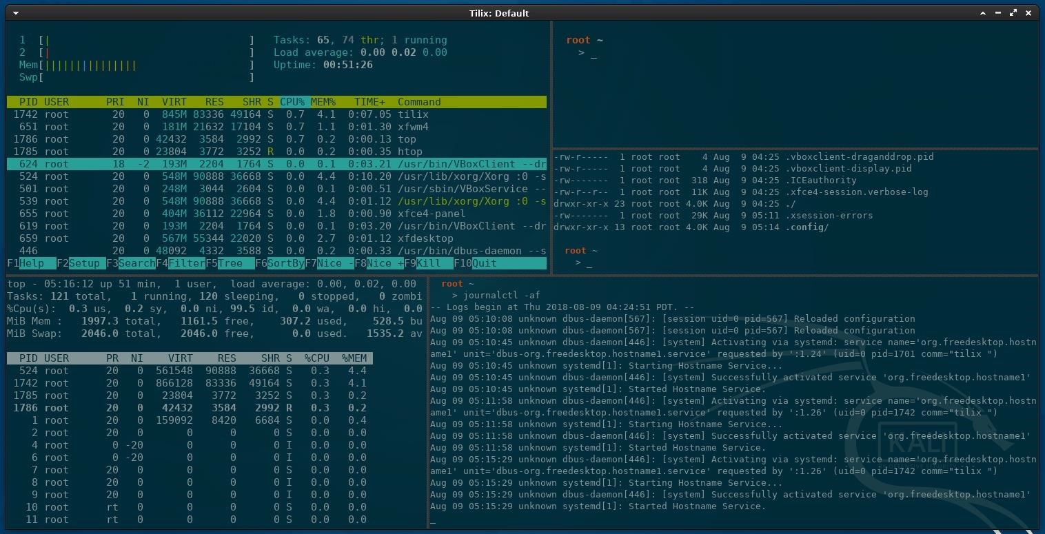Toggle Tree view in htop
1045x534 pixels.
[230, 263]
